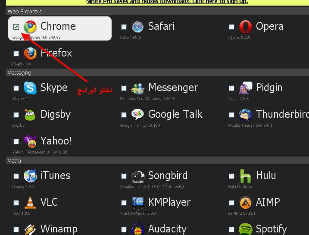Uncheck the Chrome checkbox
Viewport: 309px width, 235px height.
(x=16, y=27)
